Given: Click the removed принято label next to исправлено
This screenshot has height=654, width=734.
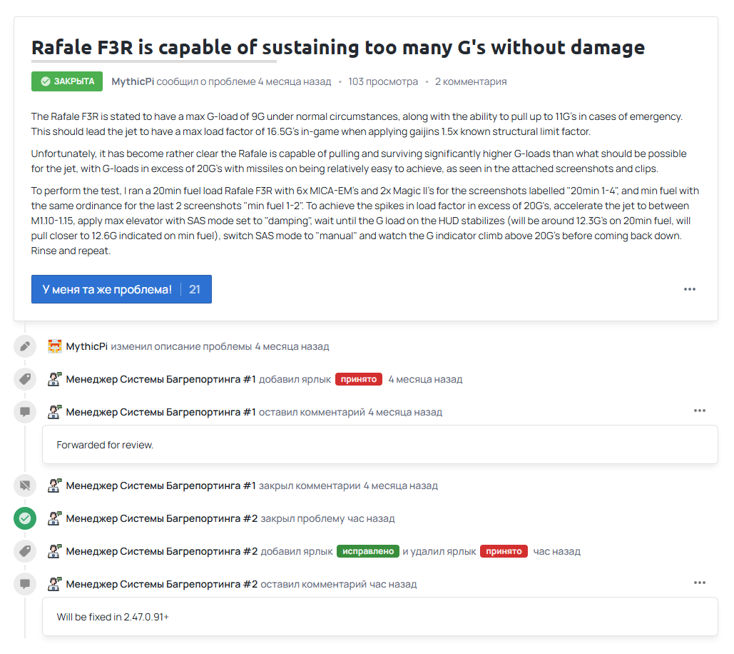Looking at the screenshot, I should point(504,551).
